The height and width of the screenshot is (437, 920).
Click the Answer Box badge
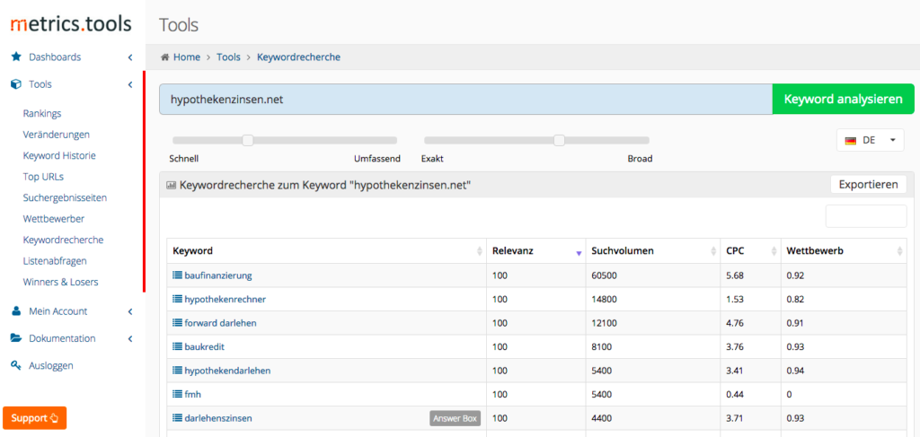pyautogui.click(x=455, y=418)
